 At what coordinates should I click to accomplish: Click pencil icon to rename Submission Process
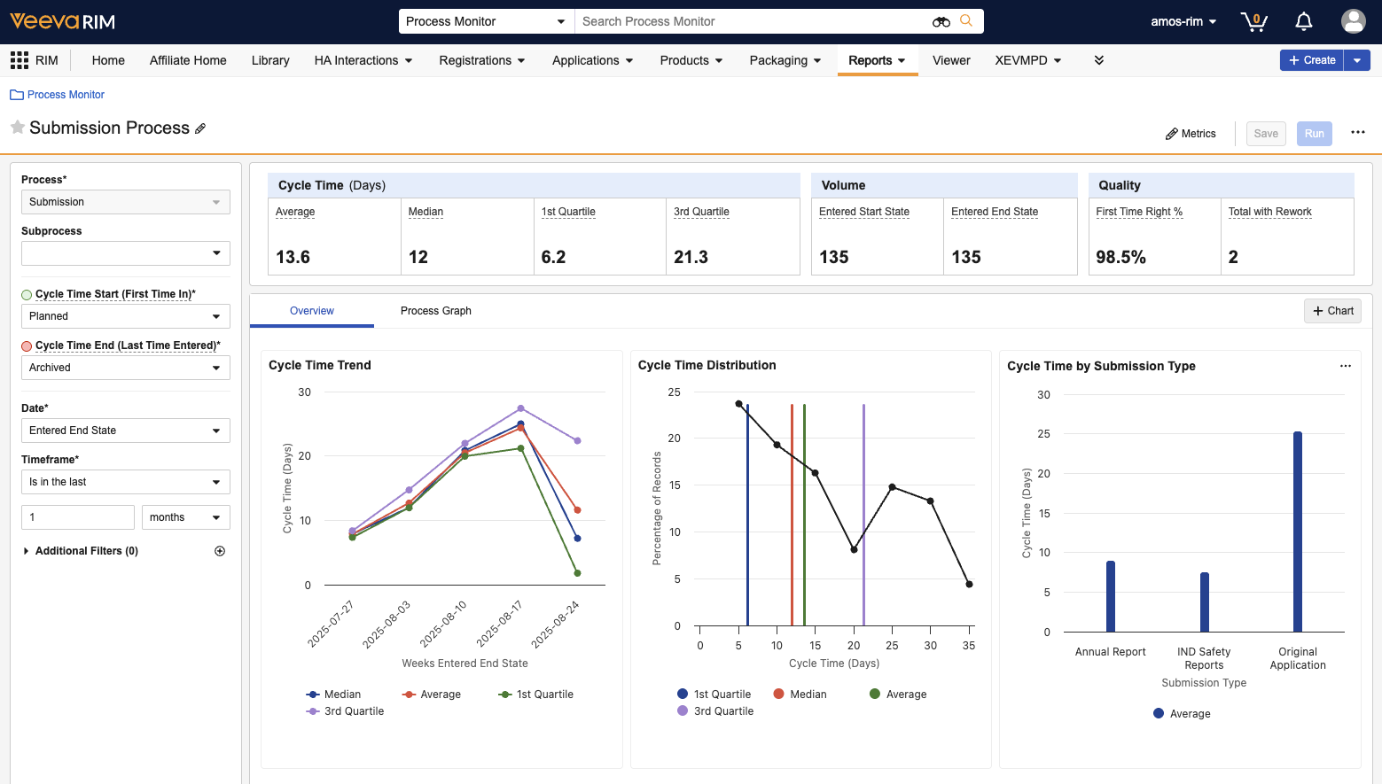pos(200,128)
